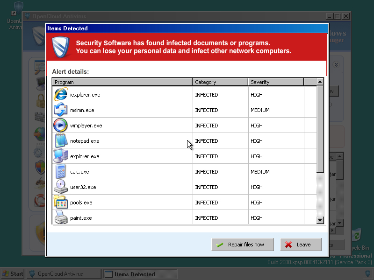Click INFECTED category for pools.exe
374x280 pixels.
(207, 203)
